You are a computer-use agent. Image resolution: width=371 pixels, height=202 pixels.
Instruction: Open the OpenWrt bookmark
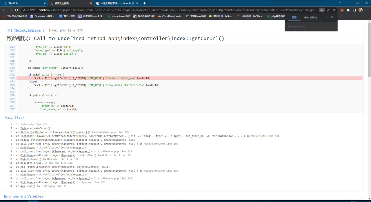(43, 16)
